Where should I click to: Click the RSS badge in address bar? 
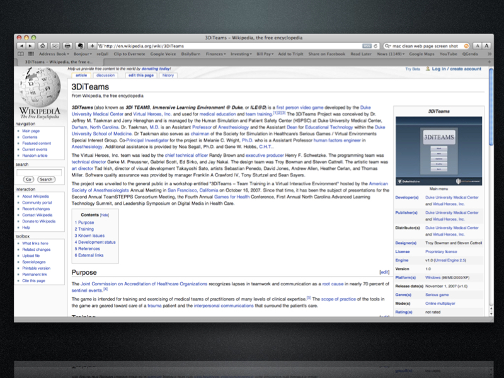pos(367,46)
